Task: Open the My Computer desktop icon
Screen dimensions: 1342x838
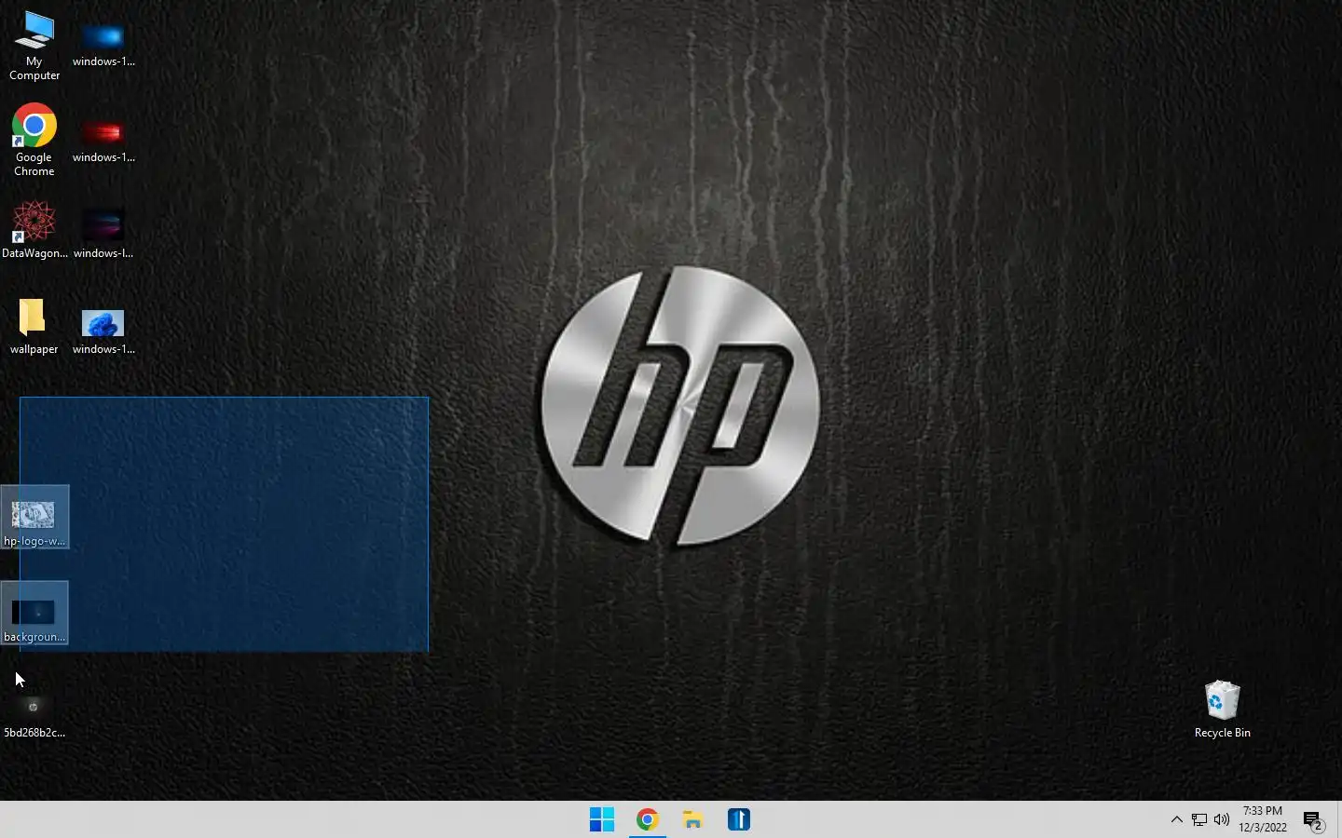Action: (x=34, y=46)
